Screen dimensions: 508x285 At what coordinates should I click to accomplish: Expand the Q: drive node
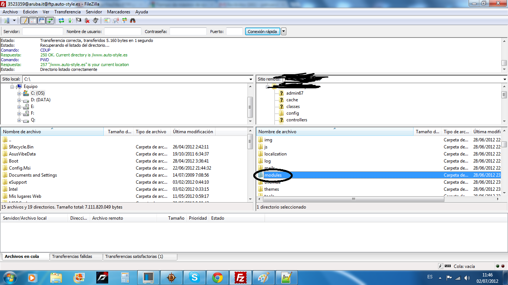(19, 120)
